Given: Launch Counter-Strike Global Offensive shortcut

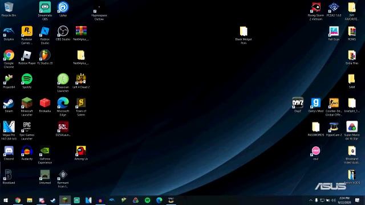Looking at the screenshot, I should pos(334,106).
